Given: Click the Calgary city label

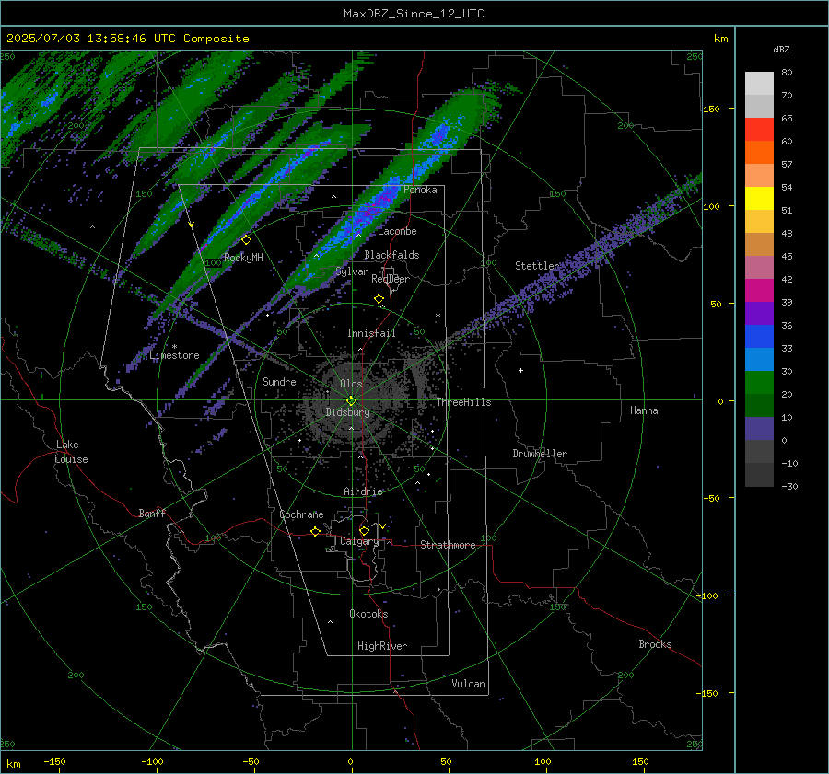Looking at the screenshot, I should click(359, 541).
